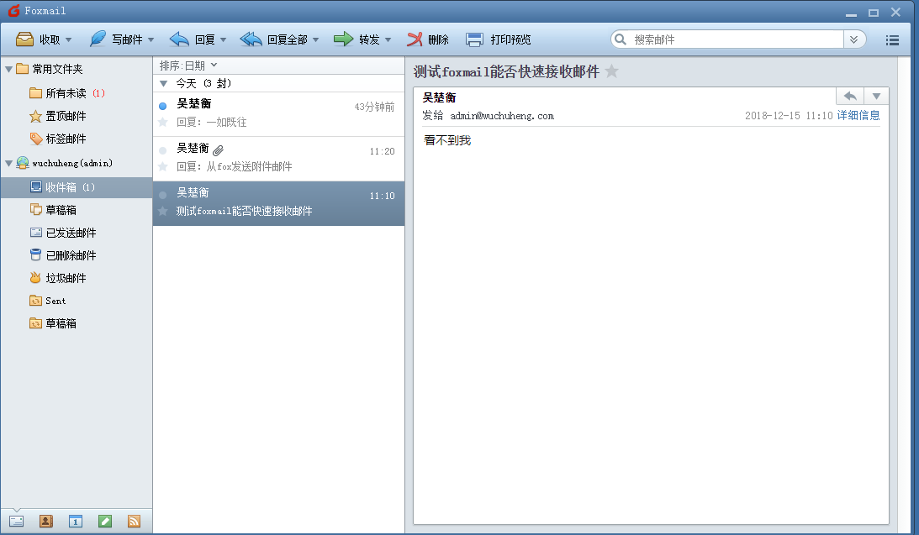This screenshot has width=919, height=535.
Task: Open the 草稿箱 folder below Sent
Action: pos(53,323)
